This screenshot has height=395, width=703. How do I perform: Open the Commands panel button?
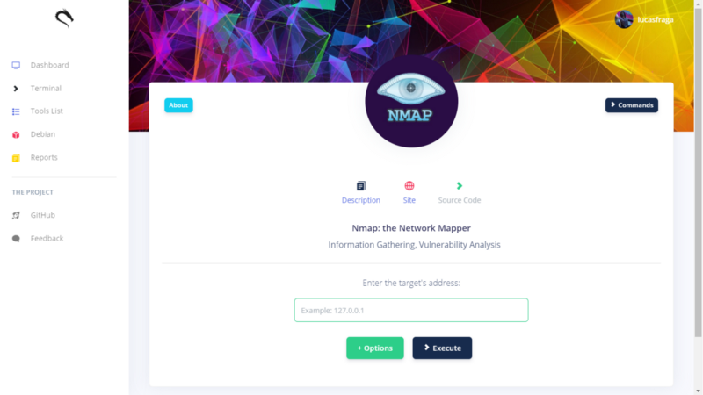click(x=632, y=105)
